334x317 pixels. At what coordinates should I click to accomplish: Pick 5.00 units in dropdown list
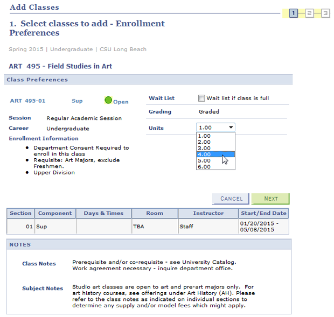tap(215, 160)
